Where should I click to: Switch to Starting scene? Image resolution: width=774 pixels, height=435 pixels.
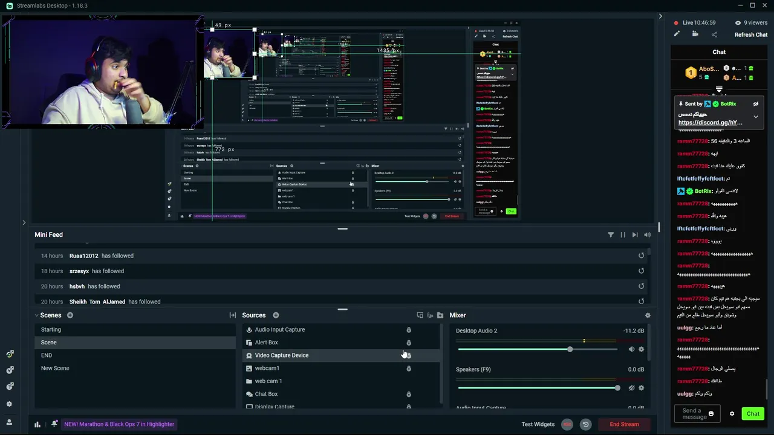pos(135,330)
